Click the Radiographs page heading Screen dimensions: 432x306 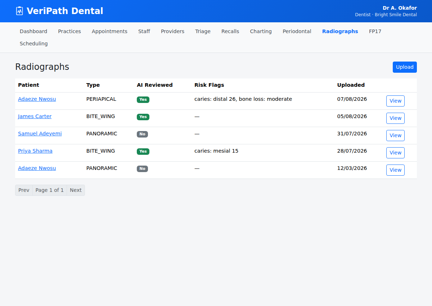click(x=42, y=67)
